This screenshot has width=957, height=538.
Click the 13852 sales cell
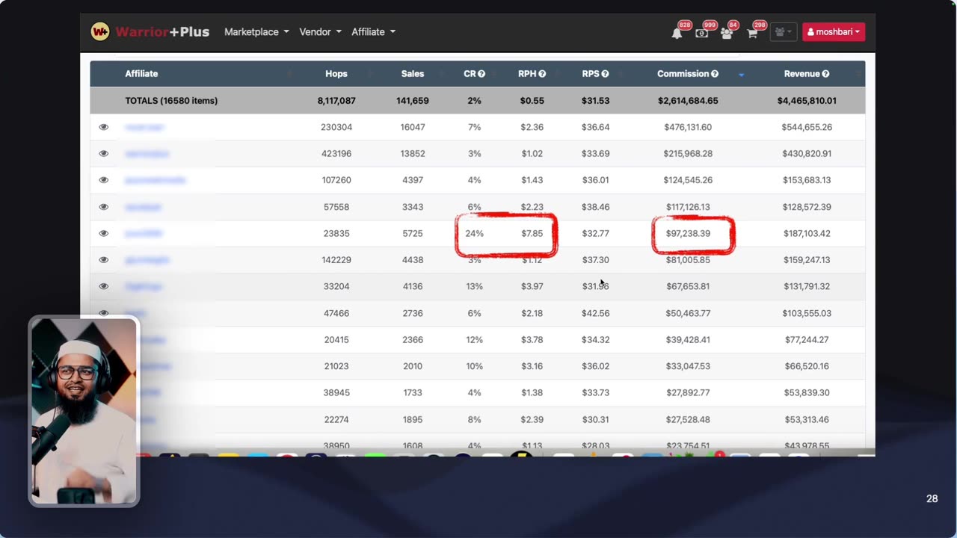point(413,153)
